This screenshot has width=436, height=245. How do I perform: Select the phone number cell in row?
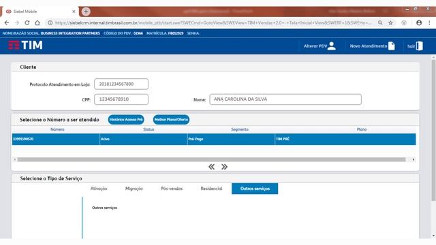[x=56, y=139]
